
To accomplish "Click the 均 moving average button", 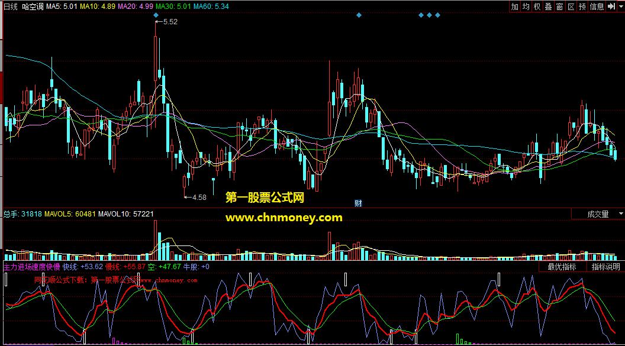I will click(526, 7).
